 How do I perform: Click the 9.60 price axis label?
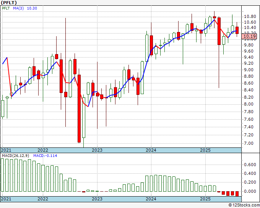coord(249,51)
